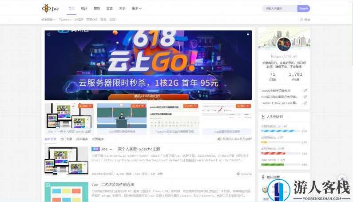This screenshot has width=353, height=202.
Task: Click the send icon at banner top-left
Action: click(49, 34)
